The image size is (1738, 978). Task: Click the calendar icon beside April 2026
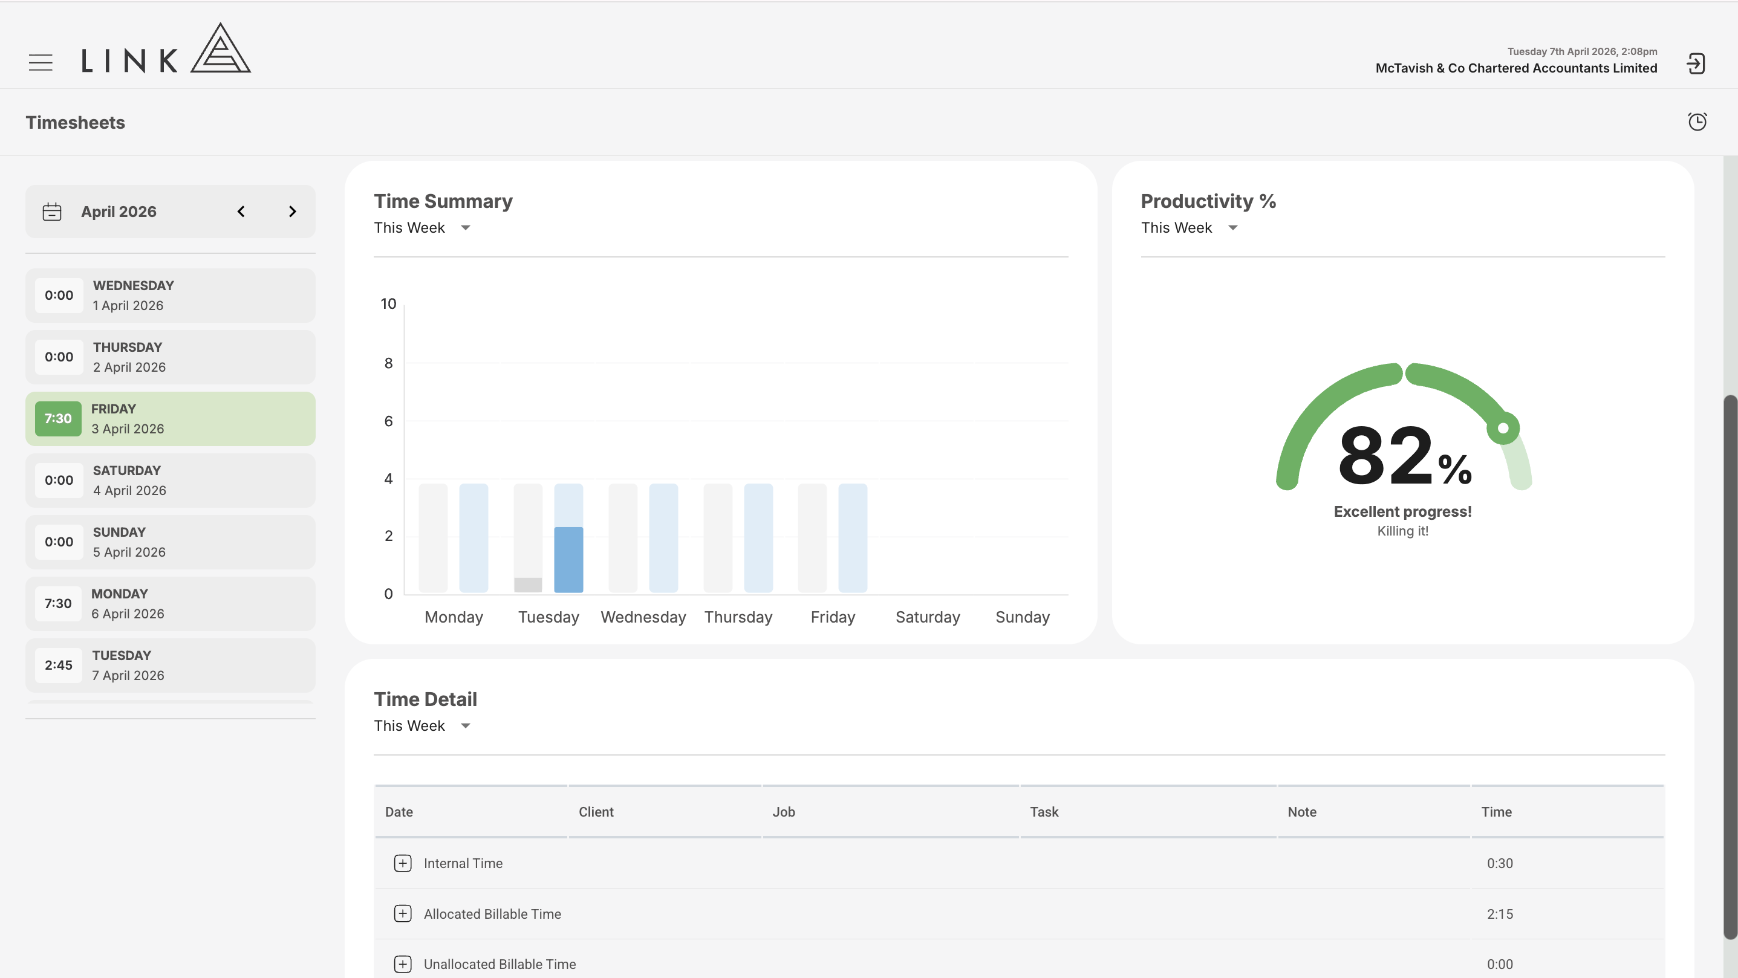point(52,212)
